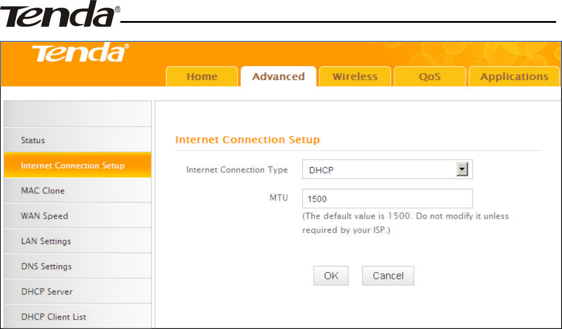Click the MTU label
The width and height of the screenshot is (562, 329).
[x=279, y=198]
